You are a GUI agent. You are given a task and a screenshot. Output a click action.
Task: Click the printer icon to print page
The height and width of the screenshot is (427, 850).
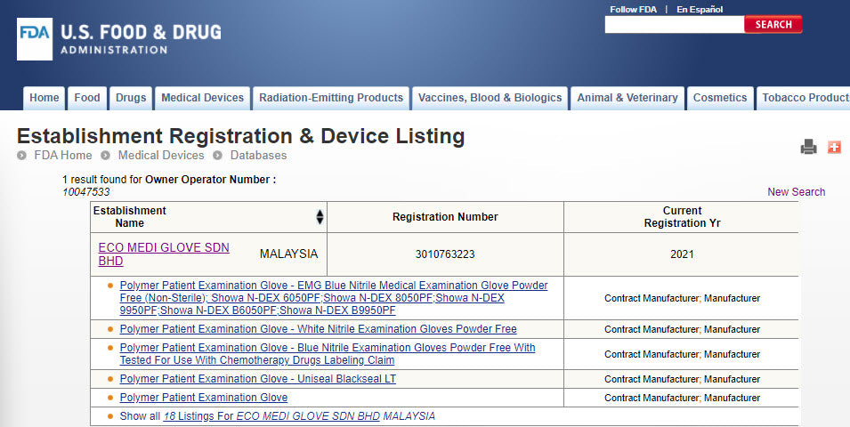point(808,148)
